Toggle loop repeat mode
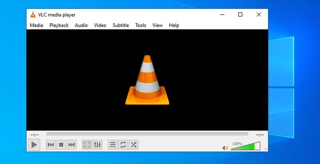Screen dimensions: 320x164 pyautogui.click(x=123, y=145)
